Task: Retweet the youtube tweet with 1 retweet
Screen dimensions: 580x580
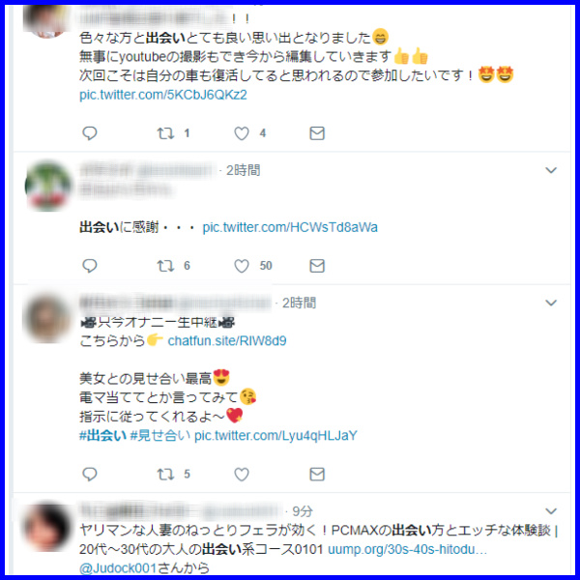Action: coord(165,133)
